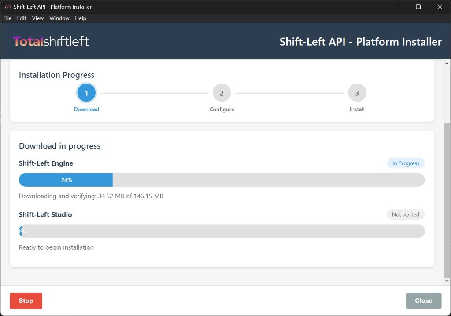Click the In Progress status badge
The width and height of the screenshot is (451, 316).
point(405,163)
